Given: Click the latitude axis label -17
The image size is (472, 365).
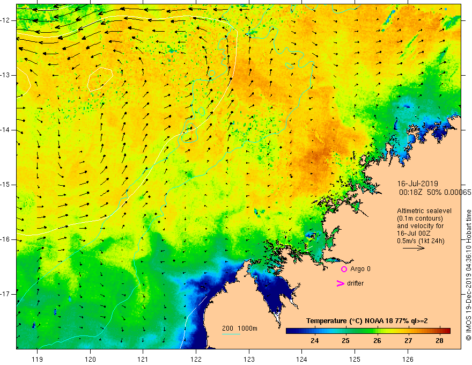Looking at the screenshot, I should 5,294.
